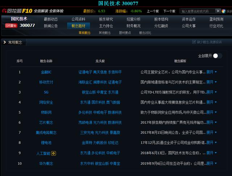Click the arrow icon before 常规概念 header
The image size is (232, 176).
(5, 42)
